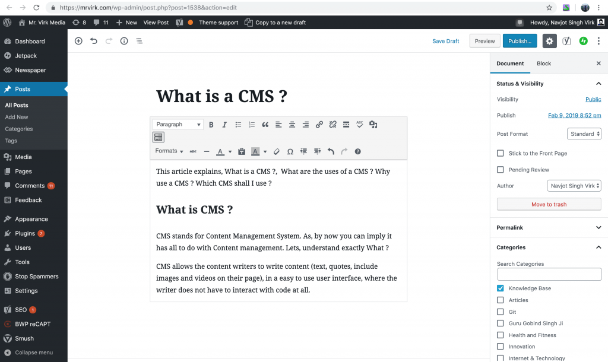Uncheck the Knowledge Base category
This screenshot has width=608, height=362.
[x=500, y=288]
